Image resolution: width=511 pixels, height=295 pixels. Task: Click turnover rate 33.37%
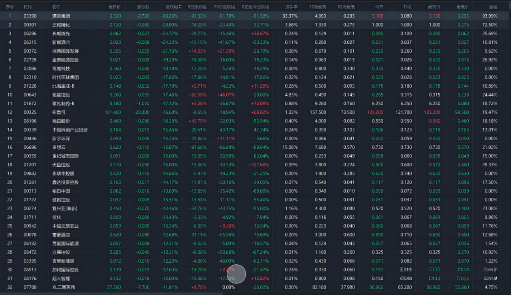click(x=290, y=16)
